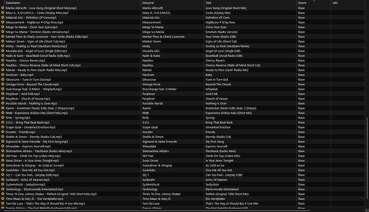The width and height of the screenshot is (369, 212).
Task: Select file Three 'N One, Johnny Shaker - Reflect
Action: 51,194
